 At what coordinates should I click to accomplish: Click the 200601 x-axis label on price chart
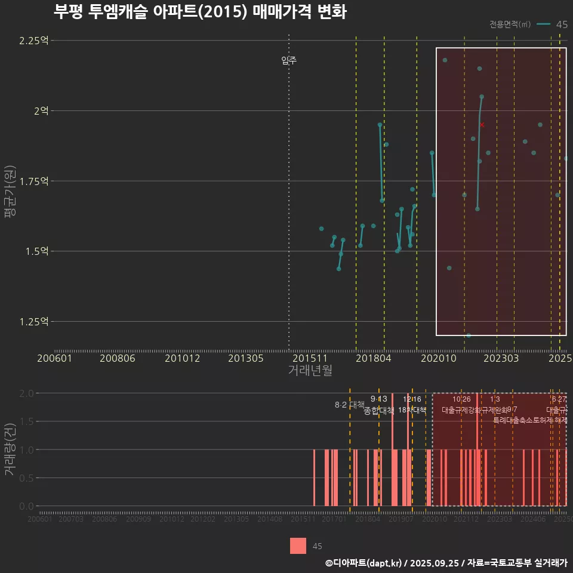pyautogui.click(x=54, y=358)
